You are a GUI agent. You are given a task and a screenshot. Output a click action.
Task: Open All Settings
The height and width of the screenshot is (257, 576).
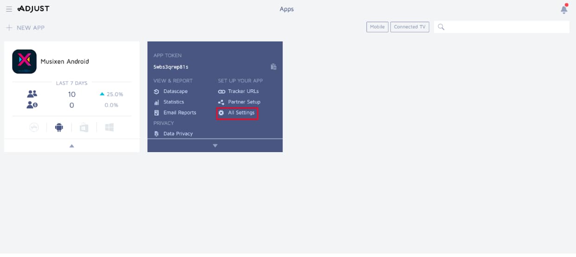coord(241,113)
